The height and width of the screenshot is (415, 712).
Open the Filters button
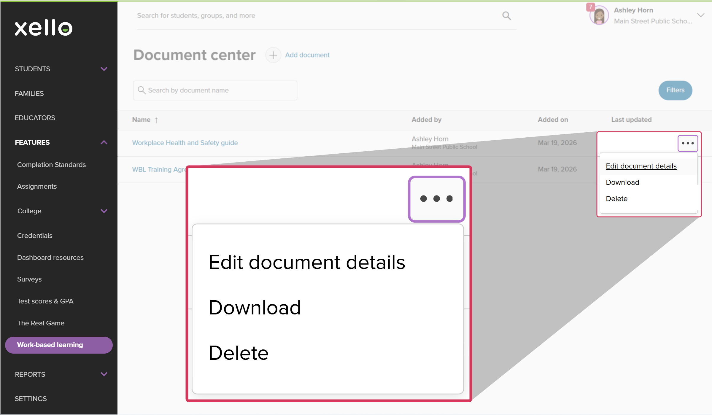tap(675, 90)
